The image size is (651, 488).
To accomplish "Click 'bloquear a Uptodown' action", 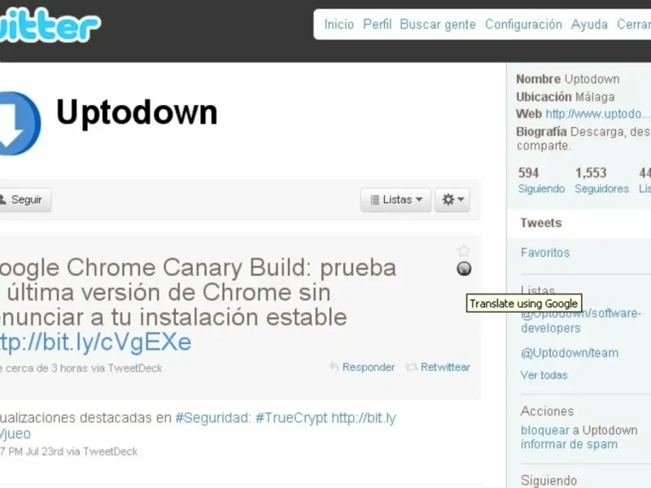I will pos(579,430).
